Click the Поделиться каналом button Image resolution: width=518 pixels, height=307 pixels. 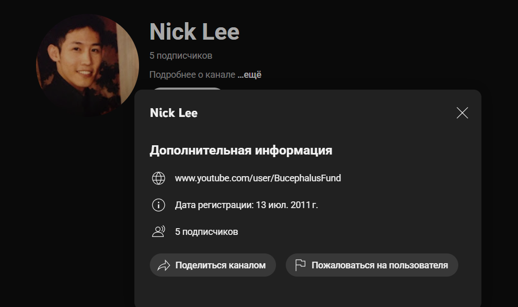pos(213,265)
